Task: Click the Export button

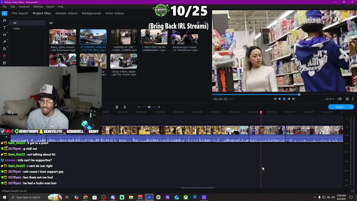Action: 339,107
